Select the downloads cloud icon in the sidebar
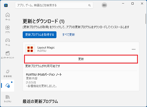Screen dimensions: 147x107 [7, 86]
